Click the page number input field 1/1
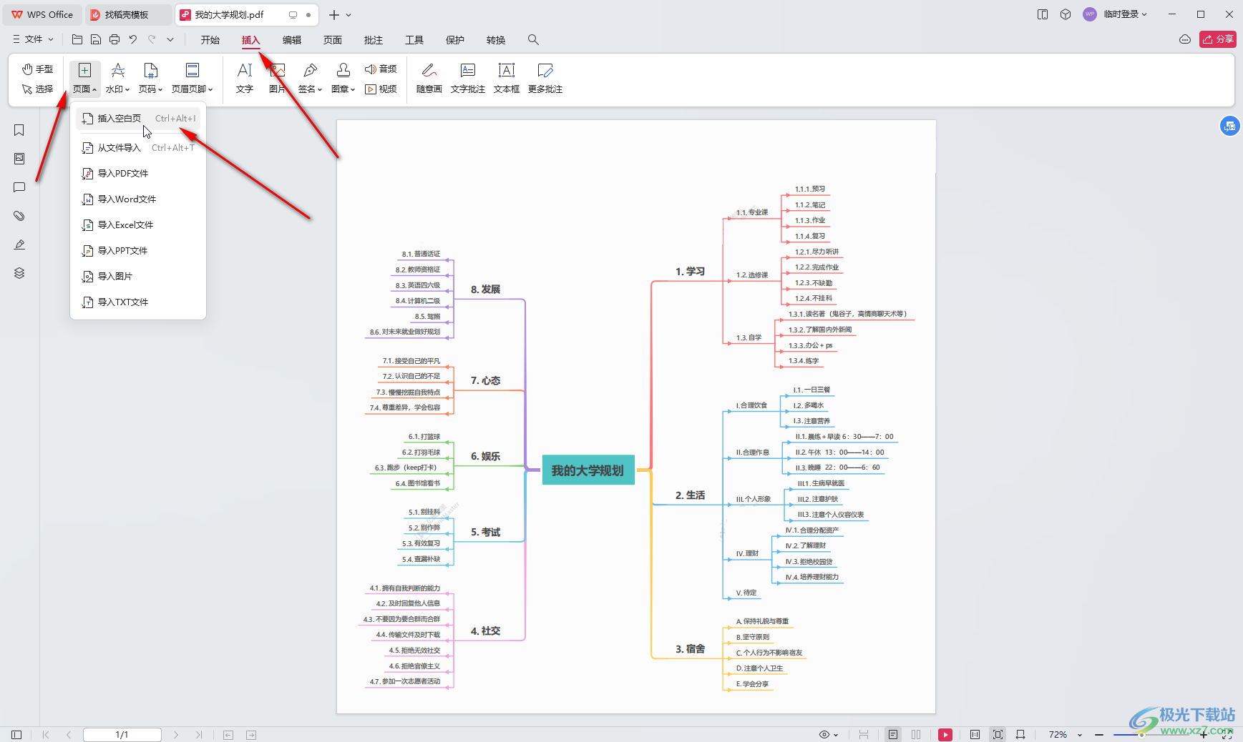 click(122, 734)
